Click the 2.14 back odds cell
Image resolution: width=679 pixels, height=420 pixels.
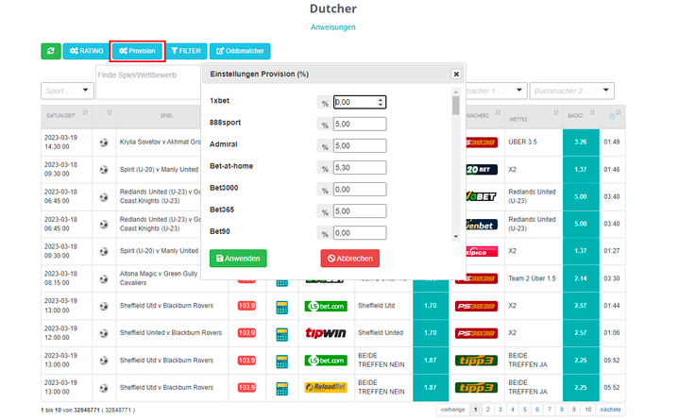pos(581,278)
